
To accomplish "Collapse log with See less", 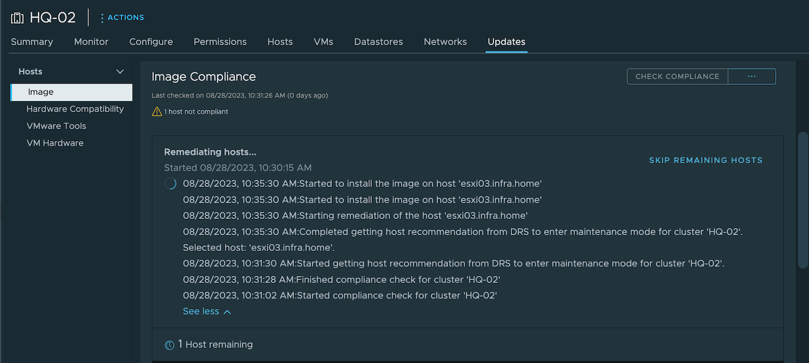I will pyautogui.click(x=207, y=311).
